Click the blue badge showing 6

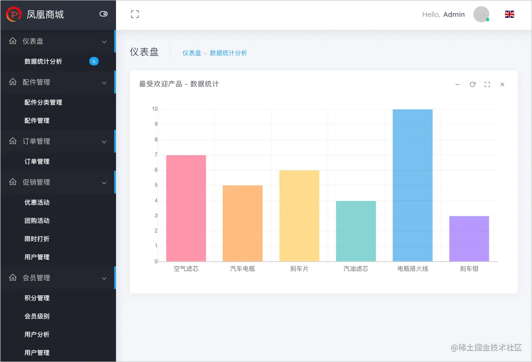pos(94,61)
